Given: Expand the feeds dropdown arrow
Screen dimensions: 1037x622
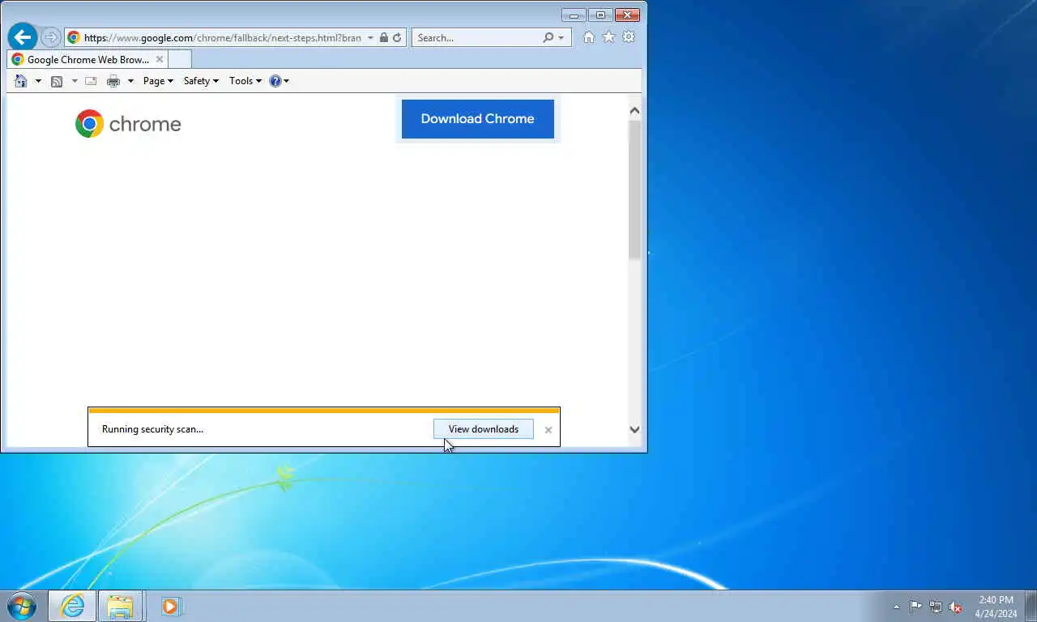Looking at the screenshot, I should pyautogui.click(x=75, y=81).
